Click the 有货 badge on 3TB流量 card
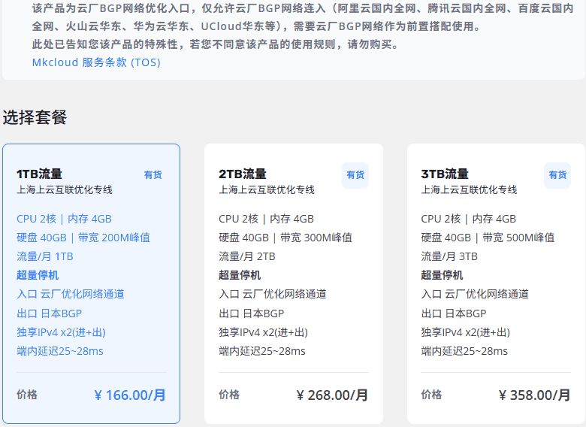This screenshot has width=586, height=427. point(557,175)
